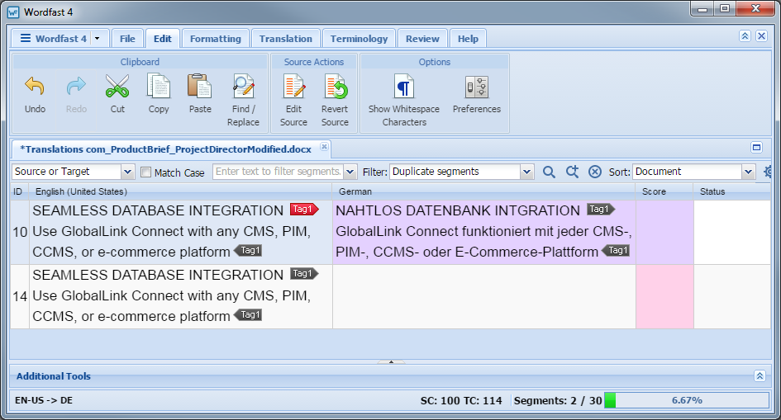Image resolution: width=781 pixels, height=420 pixels.
Task: Select the Edit ribbon tab
Action: [162, 38]
